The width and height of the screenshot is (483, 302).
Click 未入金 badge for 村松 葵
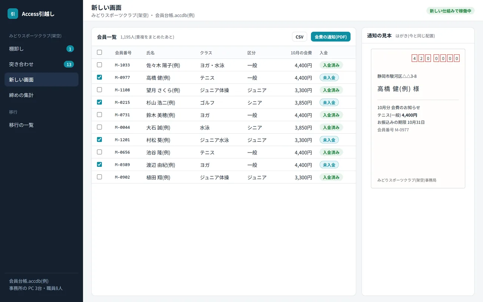[329, 140]
